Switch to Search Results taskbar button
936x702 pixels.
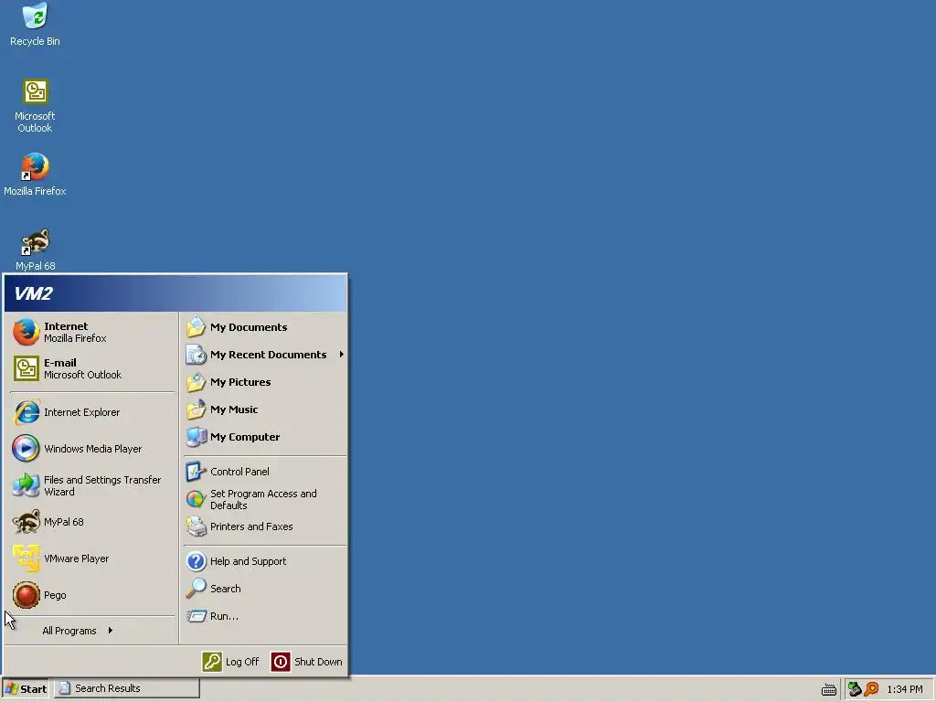126,688
